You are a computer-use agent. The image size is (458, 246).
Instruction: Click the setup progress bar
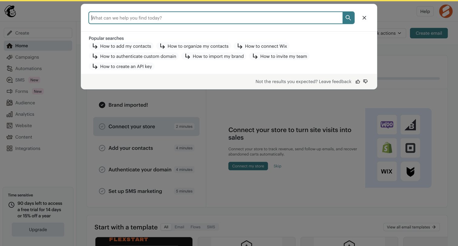408,79
